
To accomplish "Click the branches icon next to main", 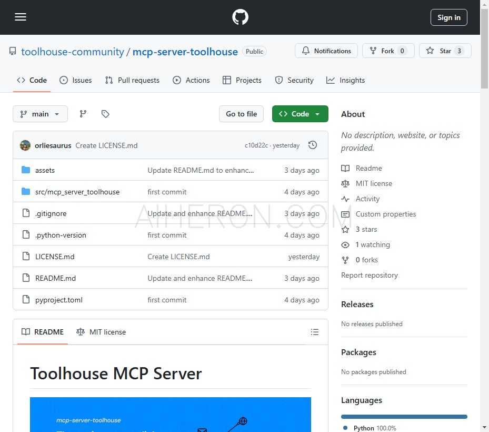I will [x=83, y=113].
